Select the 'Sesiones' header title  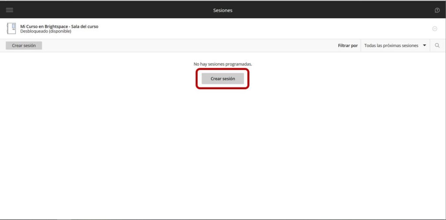[223, 10]
